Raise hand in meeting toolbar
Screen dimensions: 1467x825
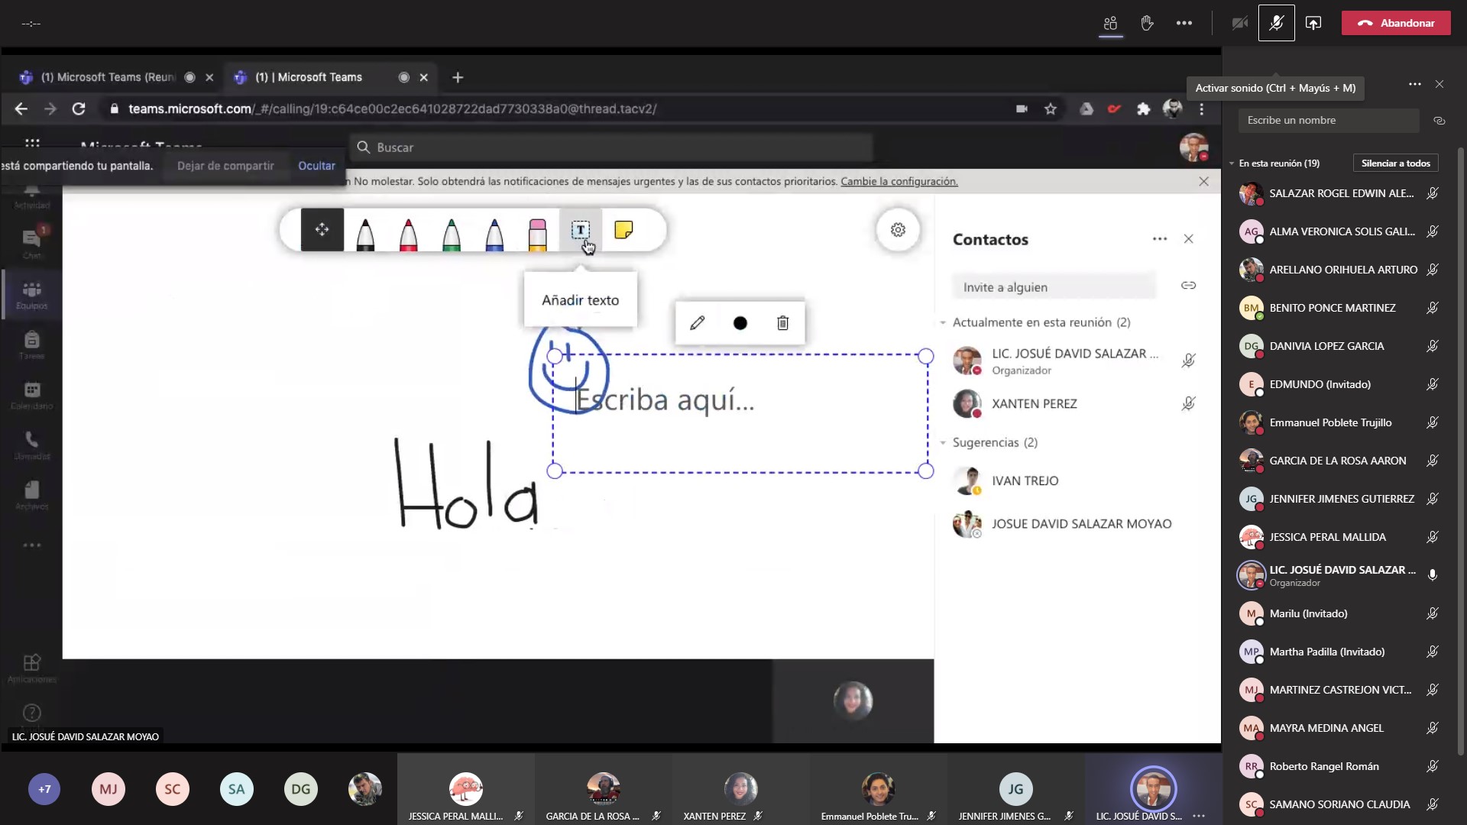[1147, 23]
